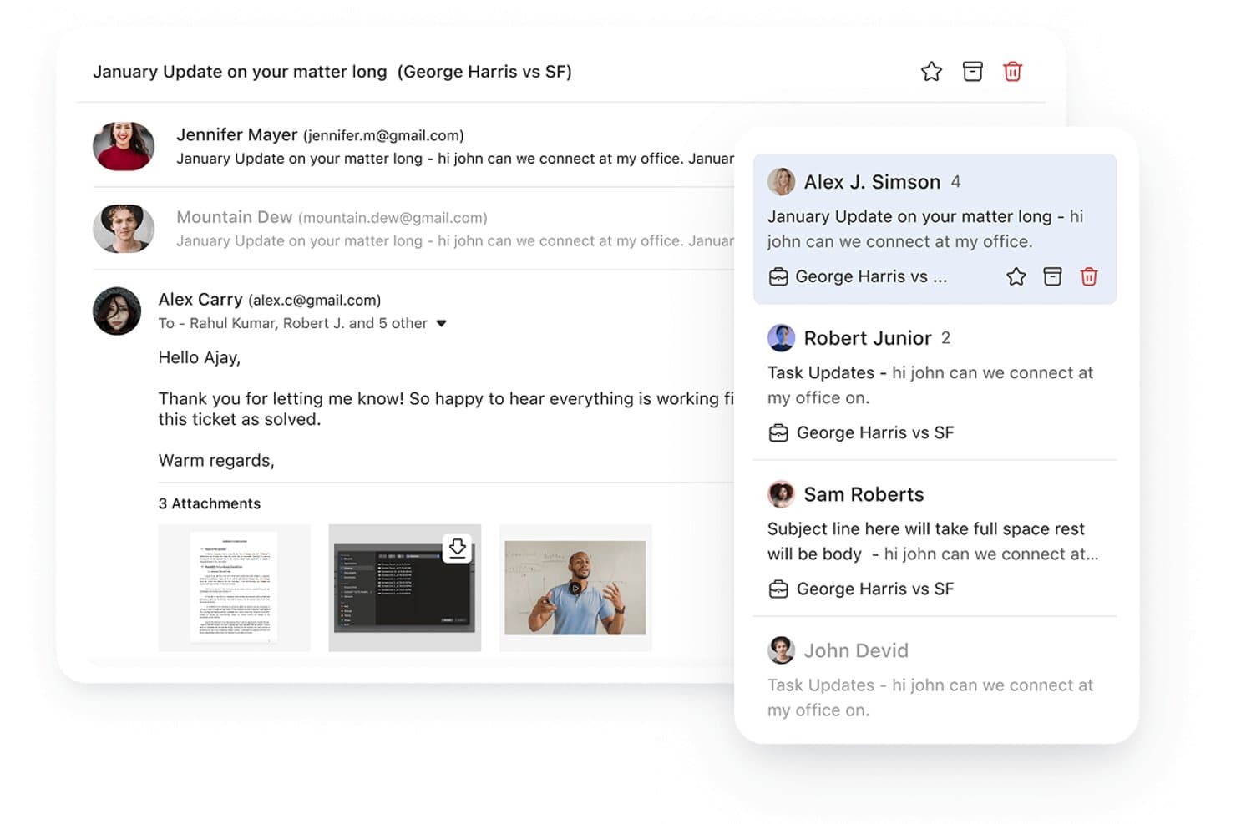Open Mountain Dew's collapsed email

[413, 228]
